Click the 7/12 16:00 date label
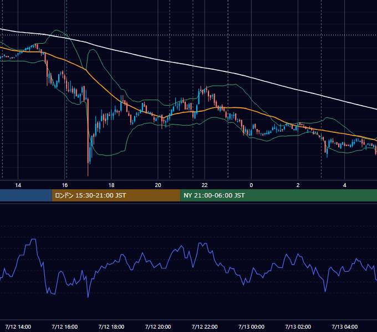 (65, 326)
